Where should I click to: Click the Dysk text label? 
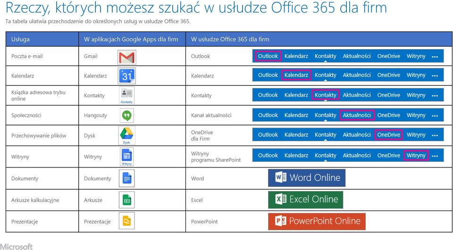(90, 136)
